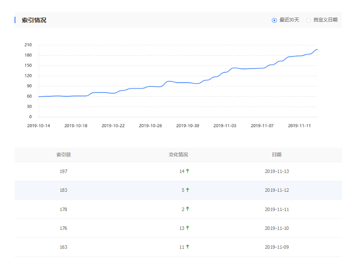The height and width of the screenshot is (259, 349).
Task: Select the 最近30天 radio button
Action: (x=274, y=20)
